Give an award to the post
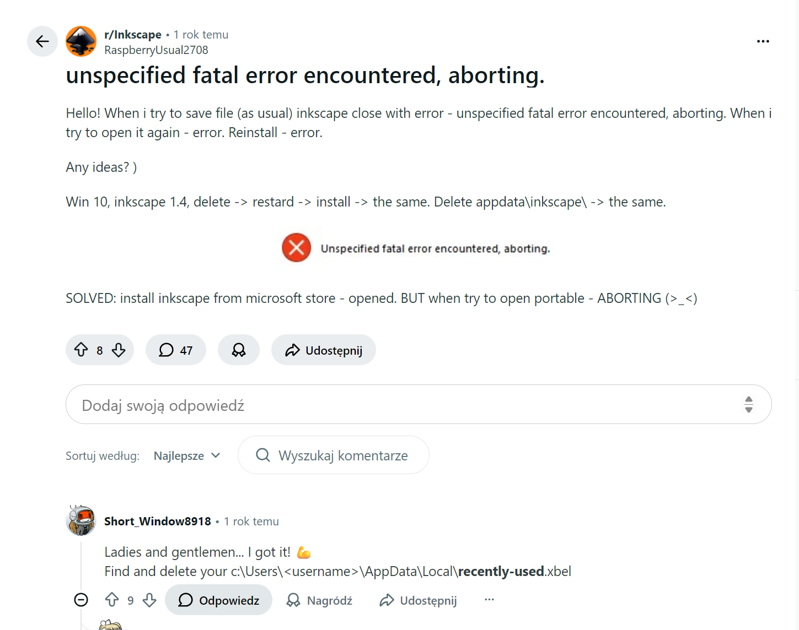This screenshot has height=630, width=799. [x=239, y=350]
